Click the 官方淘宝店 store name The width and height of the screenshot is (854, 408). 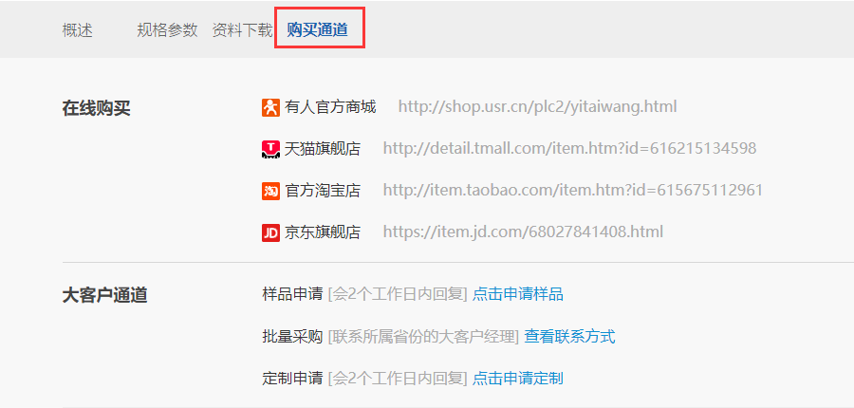click(x=323, y=191)
